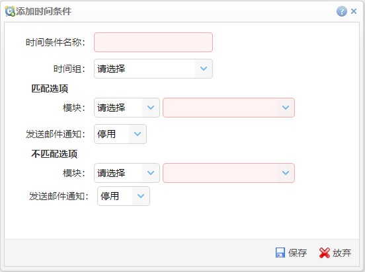Close the 添加时间条件 dialog with X
365x272 pixels.
[x=354, y=11]
